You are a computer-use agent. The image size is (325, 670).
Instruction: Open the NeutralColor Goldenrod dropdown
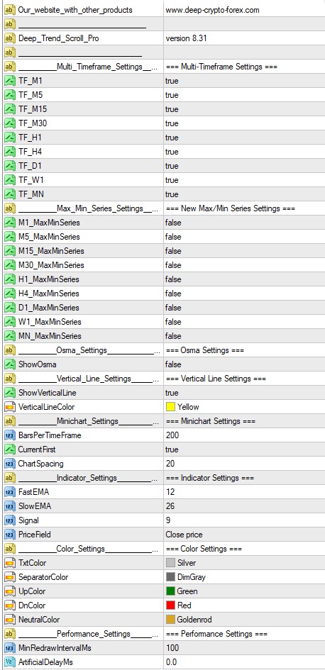click(x=244, y=619)
